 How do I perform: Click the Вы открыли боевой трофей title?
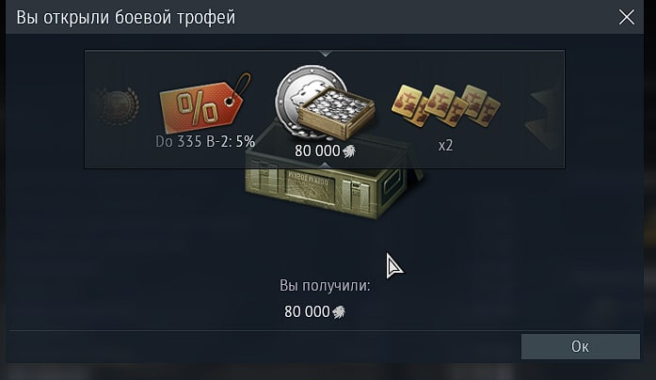(126, 18)
